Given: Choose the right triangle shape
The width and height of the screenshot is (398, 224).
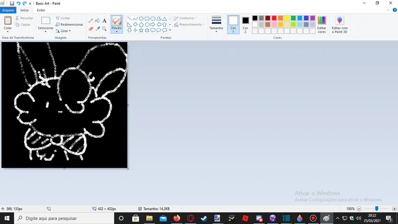Looking at the screenshot, I should coord(130,24).
